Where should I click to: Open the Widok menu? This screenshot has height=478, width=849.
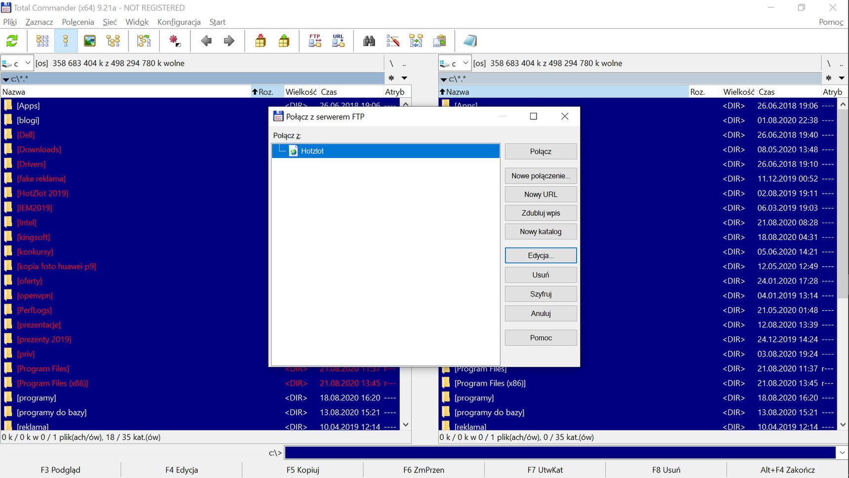(137, 22)
